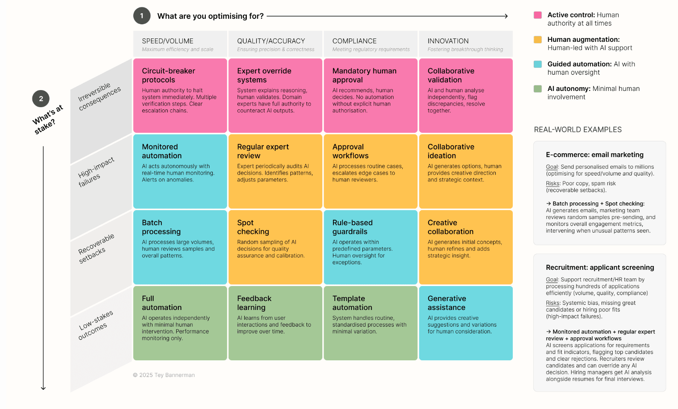This screenshot has height=409, width=678.
Task: Click the pink Active control legend swatch
Action: click(x=538, y=15)
